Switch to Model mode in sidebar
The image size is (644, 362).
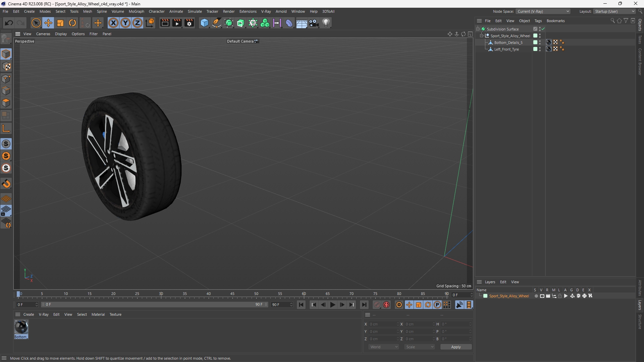click(x=6, y=54)
